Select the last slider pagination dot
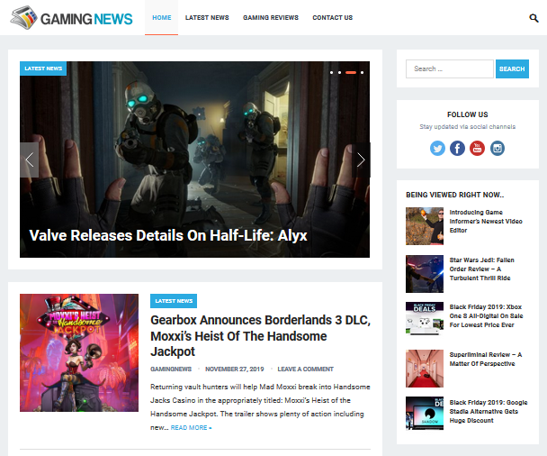 pyautogui.click(x=362, y=73)
